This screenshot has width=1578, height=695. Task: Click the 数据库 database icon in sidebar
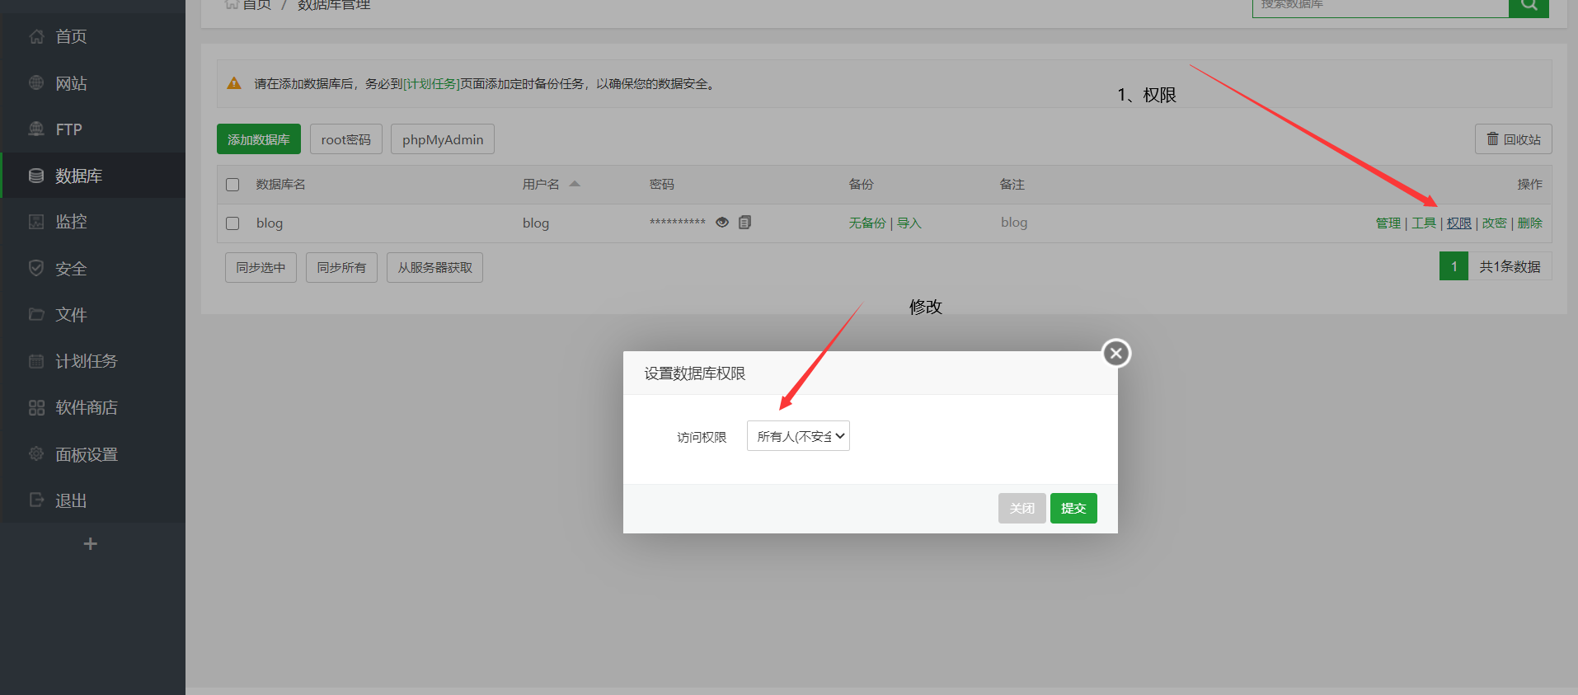36,176
